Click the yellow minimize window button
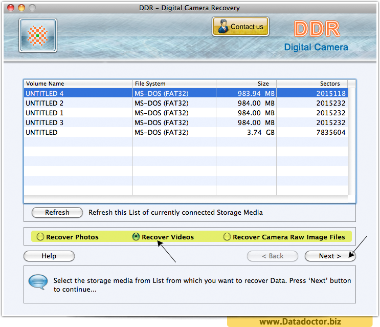The height and width of the screenshot is (327, 380). 21,8
